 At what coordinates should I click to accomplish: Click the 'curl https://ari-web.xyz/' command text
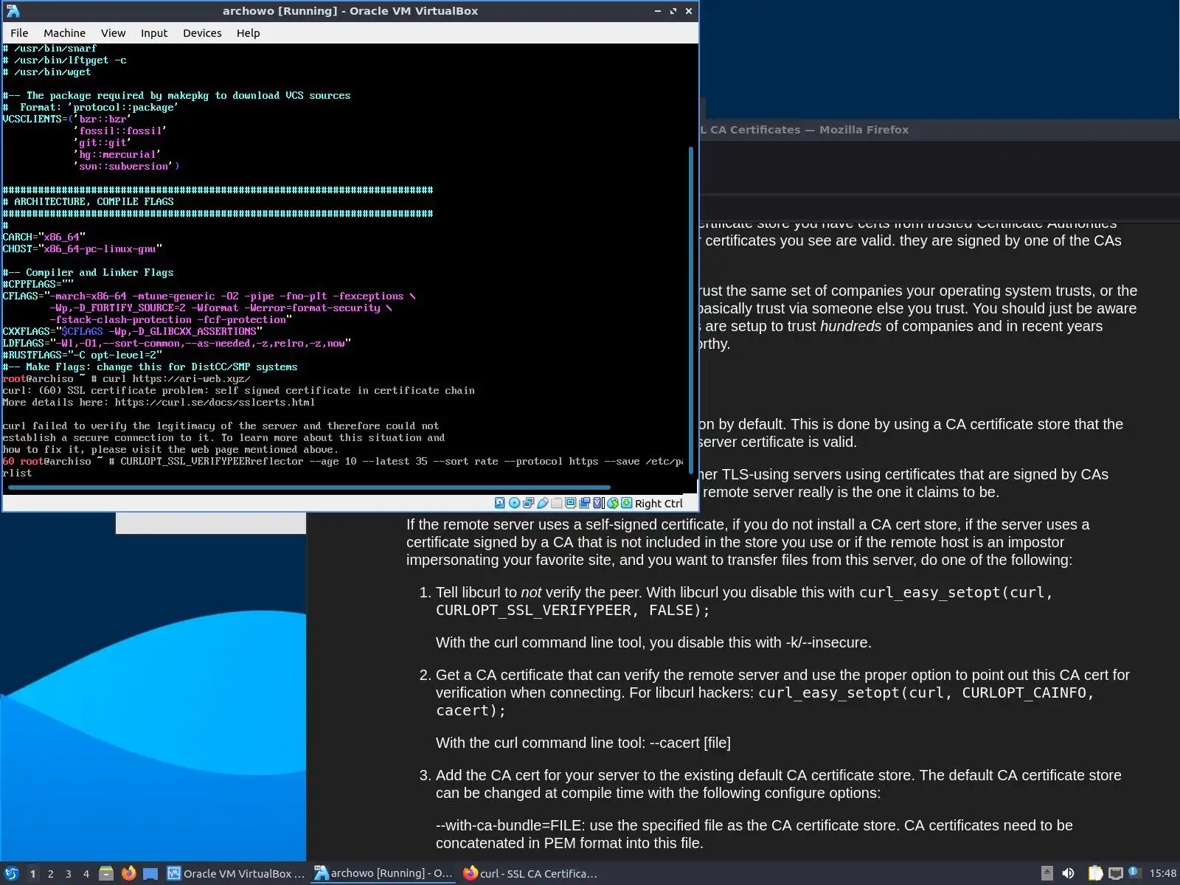click(x=176, y=379)
